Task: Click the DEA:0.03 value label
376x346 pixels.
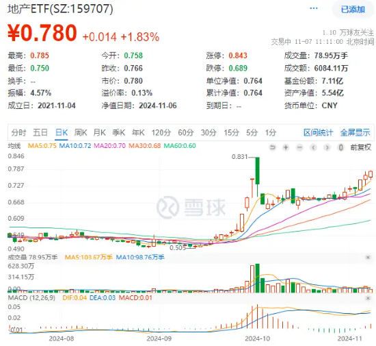Action: 103,298
